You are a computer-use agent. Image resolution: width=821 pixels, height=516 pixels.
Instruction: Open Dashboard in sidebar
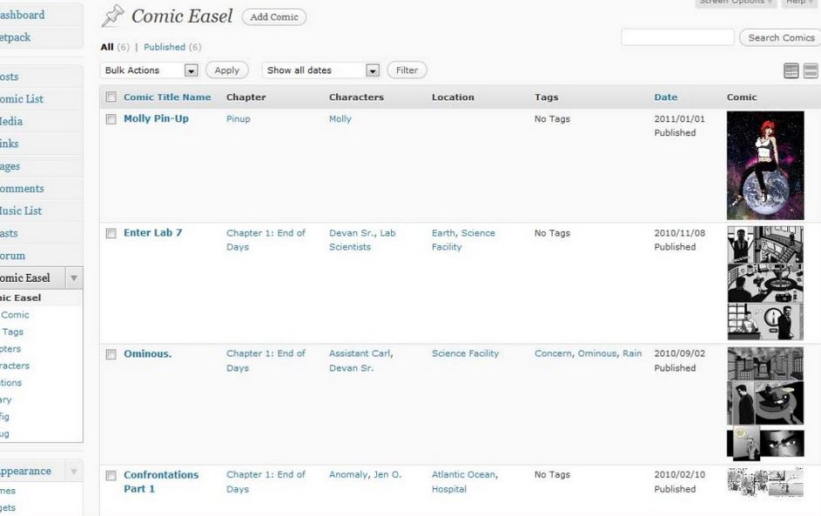(22, 15)
